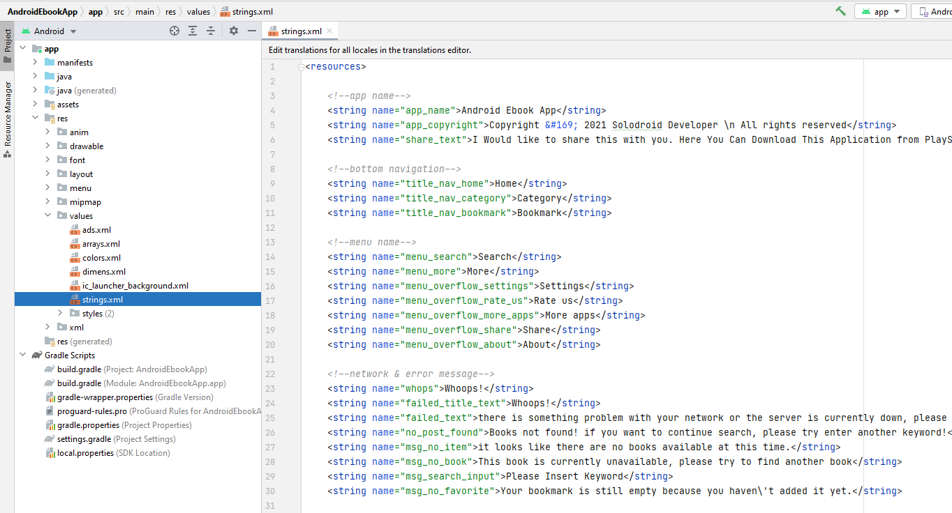
Task: Open colors.xml in the project tree
Action: [x=101, y=258]
